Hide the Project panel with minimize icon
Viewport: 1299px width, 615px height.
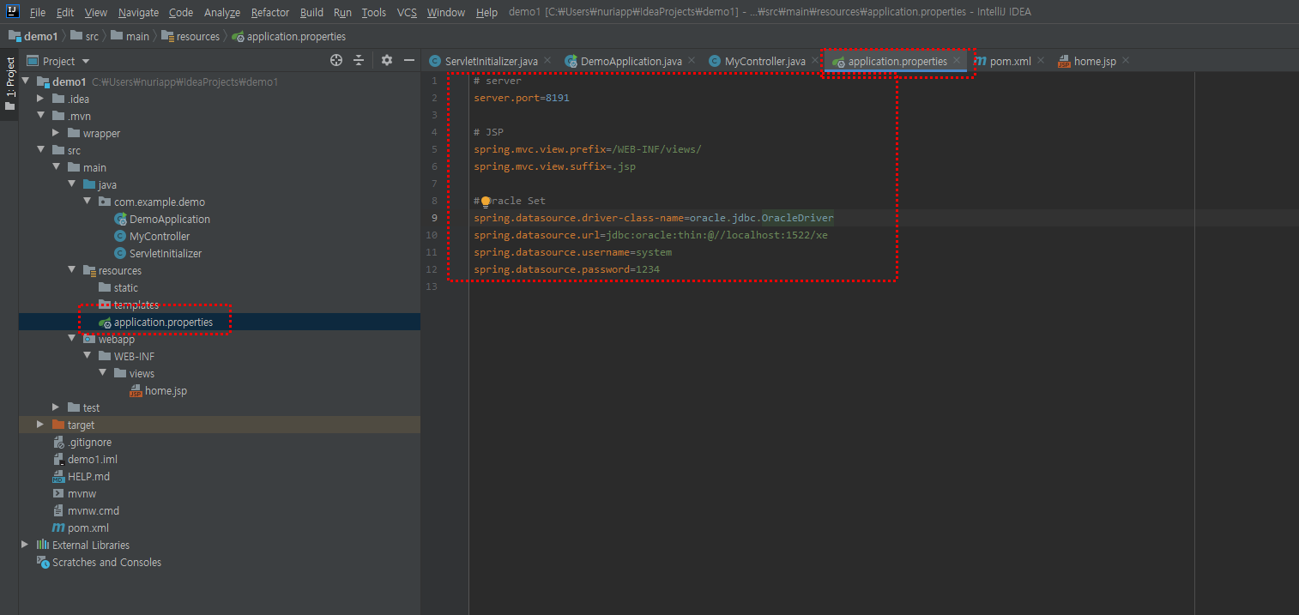409,60
